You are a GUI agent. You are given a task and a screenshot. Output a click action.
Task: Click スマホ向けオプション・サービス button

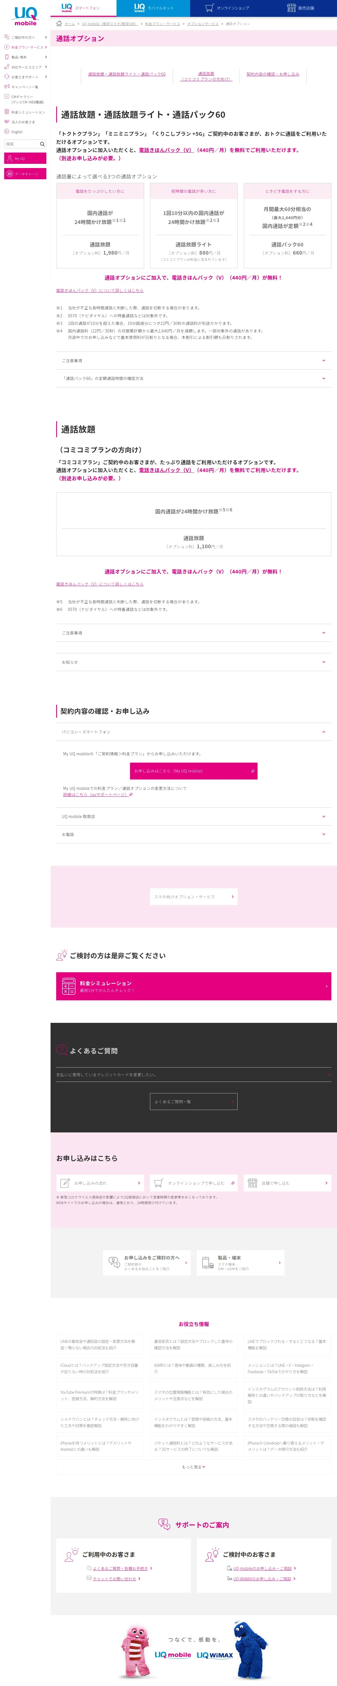194,897
